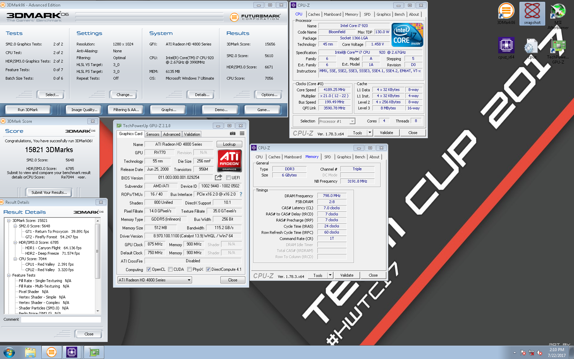The image size is (574, 359).
Task: Click the muted volume tray icon
Action: [x=539, y=353]
